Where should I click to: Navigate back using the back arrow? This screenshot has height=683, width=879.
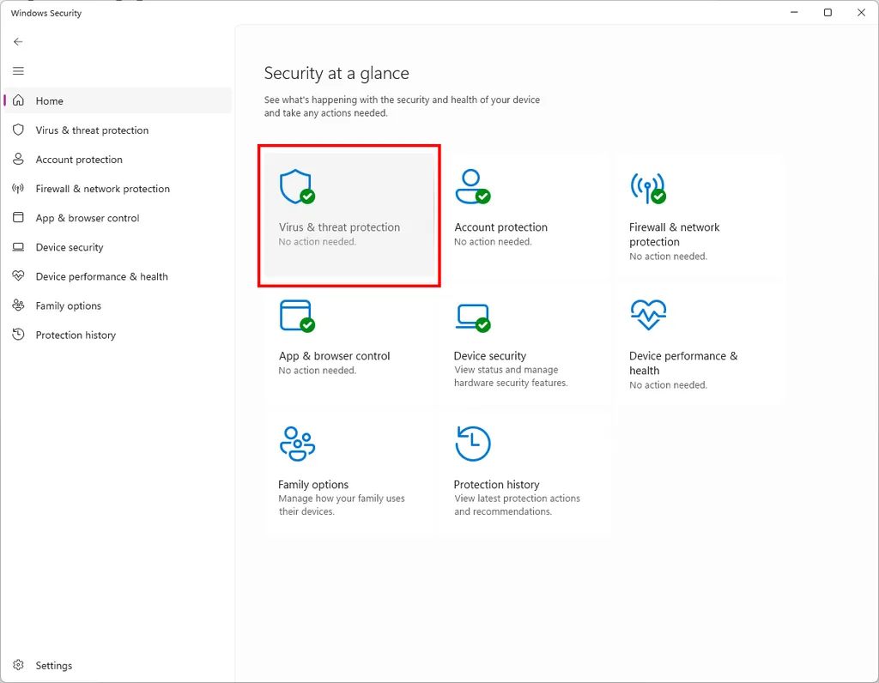pos(18,41)
